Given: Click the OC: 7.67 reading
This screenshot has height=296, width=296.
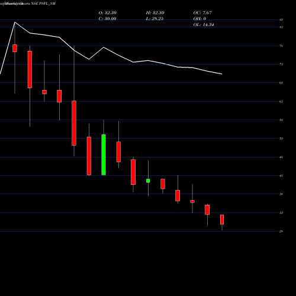Looking at the screenshot, I should (x=202, y=13).
